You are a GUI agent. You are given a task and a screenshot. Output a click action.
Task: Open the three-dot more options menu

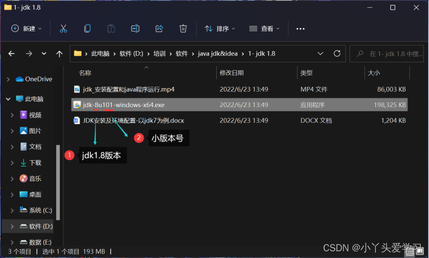point(300,29)
